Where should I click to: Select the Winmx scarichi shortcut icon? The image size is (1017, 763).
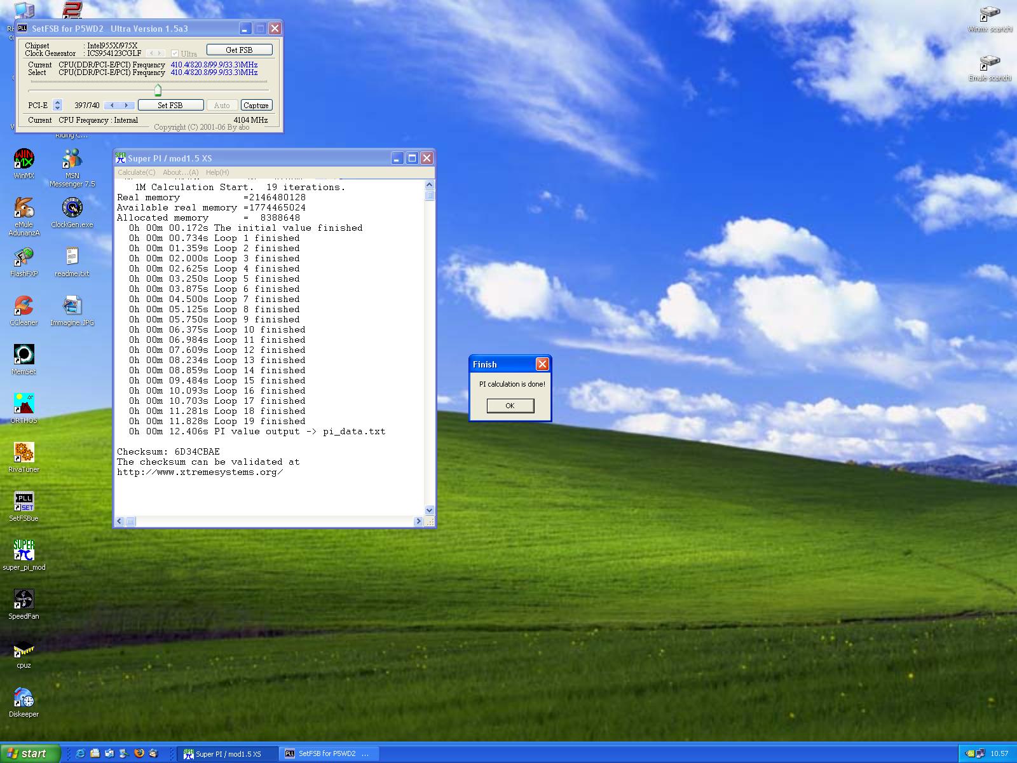[x=990, y=18]
